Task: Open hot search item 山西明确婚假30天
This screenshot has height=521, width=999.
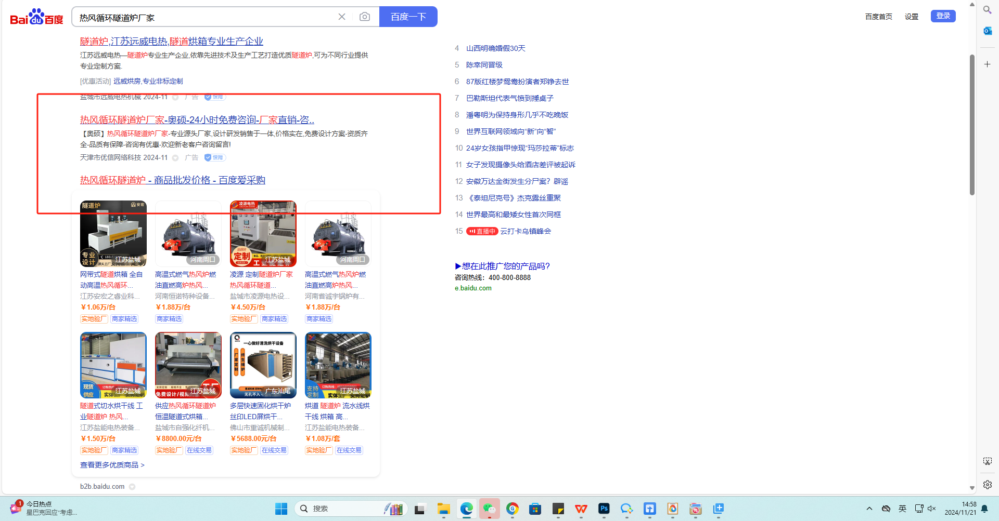Action: coord(496,48)
